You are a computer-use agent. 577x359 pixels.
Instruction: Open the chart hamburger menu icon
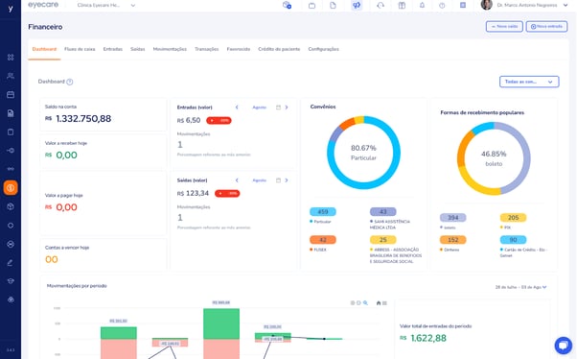(x=384, y=303)
